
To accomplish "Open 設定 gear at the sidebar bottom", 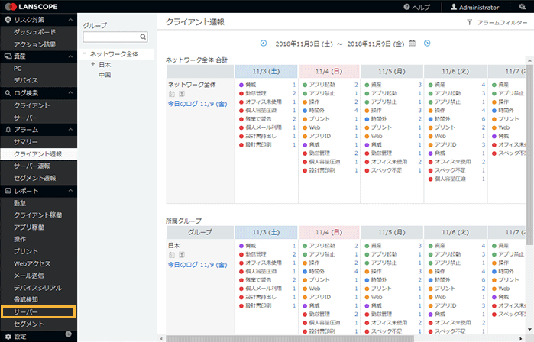I will [8, 336].
